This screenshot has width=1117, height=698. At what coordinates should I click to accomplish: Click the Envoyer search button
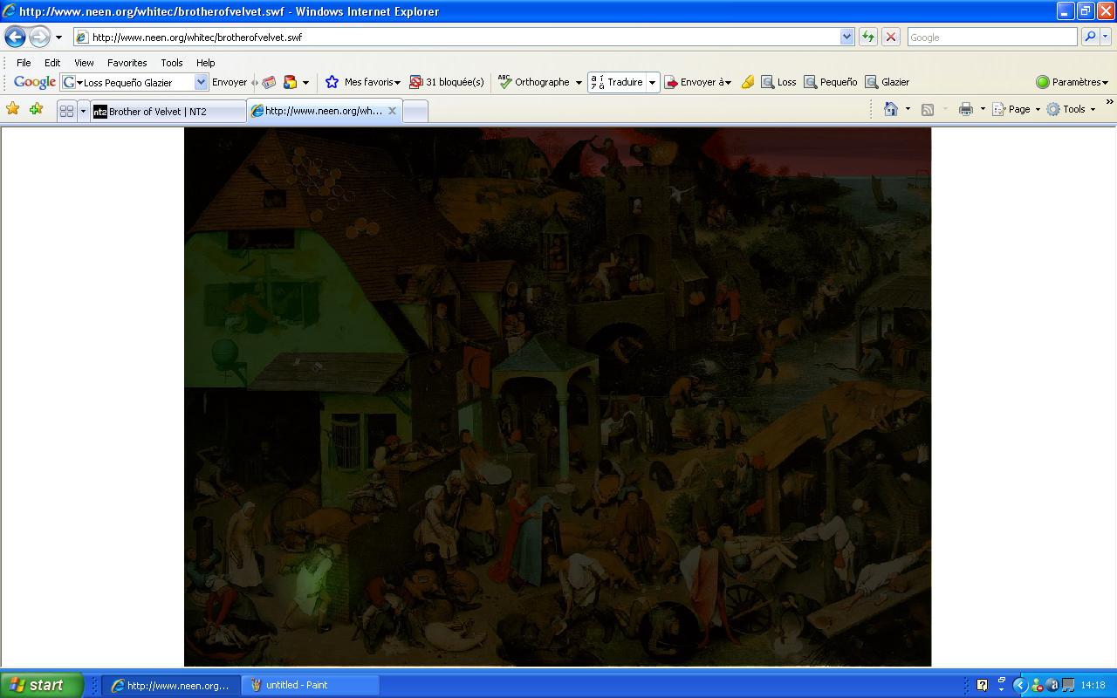click(x=230, y=82)
